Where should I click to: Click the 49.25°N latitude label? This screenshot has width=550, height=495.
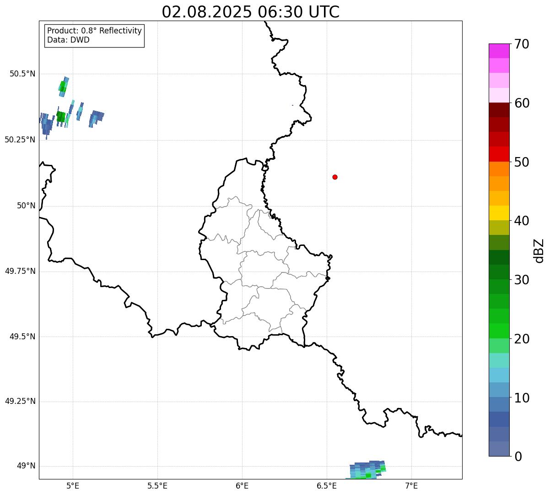coord(20,401)
